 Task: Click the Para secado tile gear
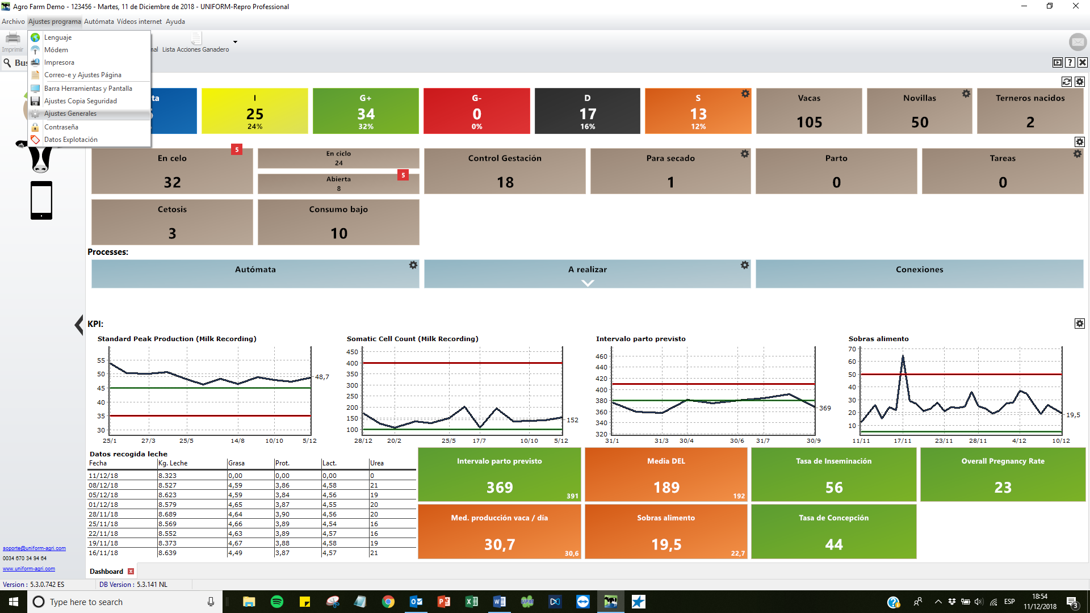pos(745,154)
